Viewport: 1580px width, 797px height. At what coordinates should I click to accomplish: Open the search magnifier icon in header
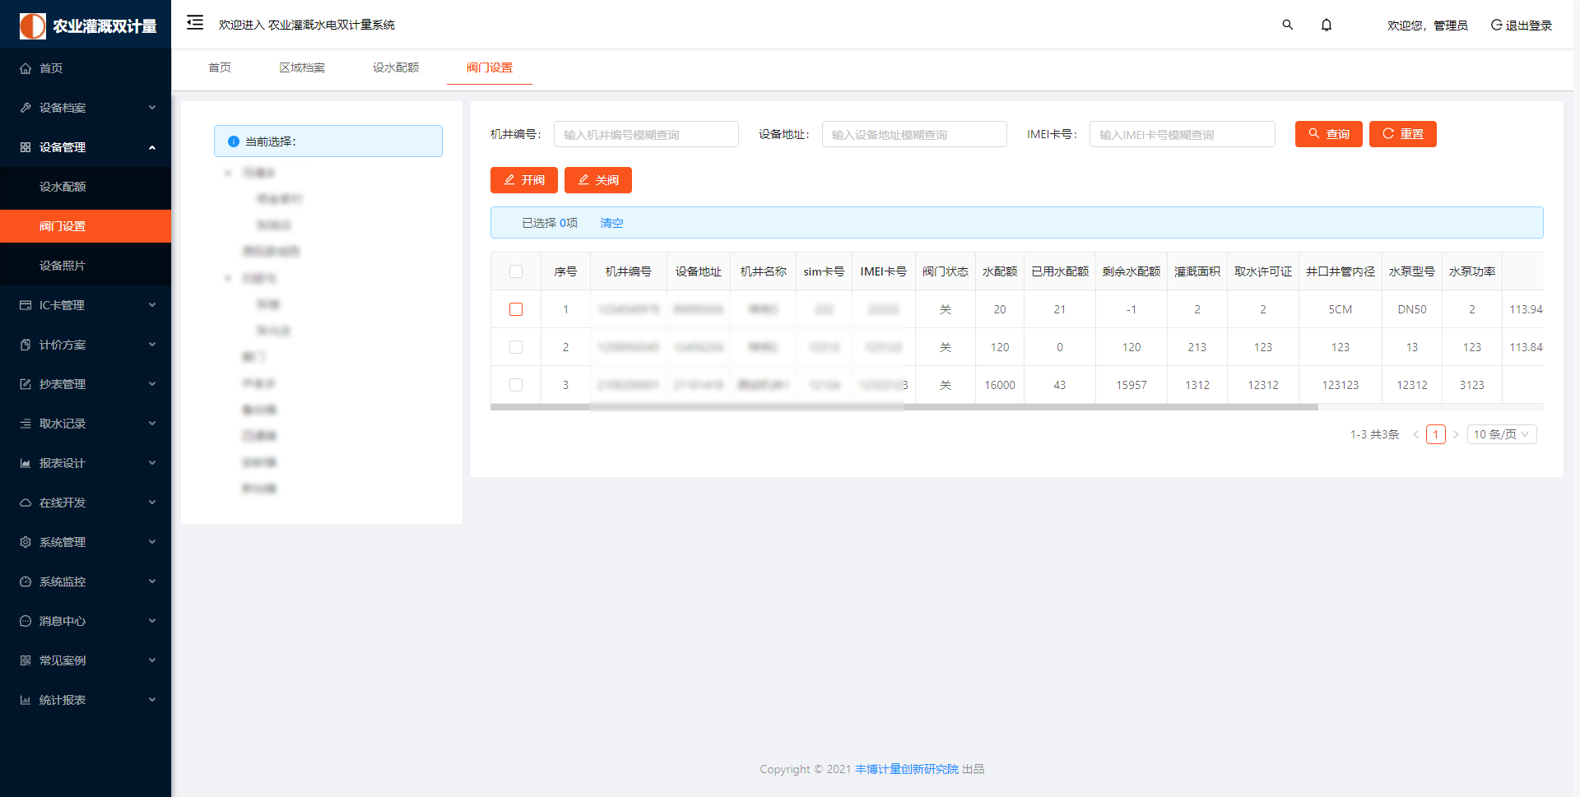coord(1287,25)
